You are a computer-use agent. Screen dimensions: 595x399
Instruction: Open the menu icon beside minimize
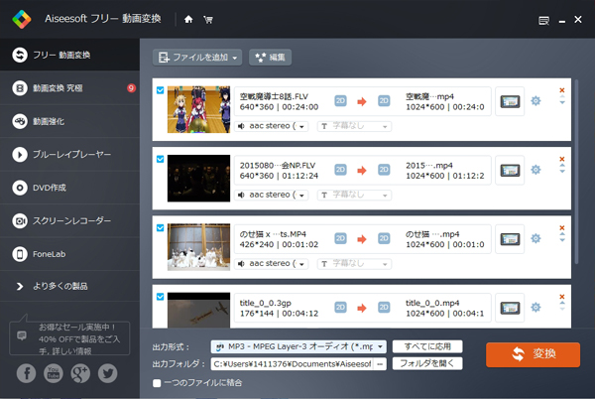[543, 20]
